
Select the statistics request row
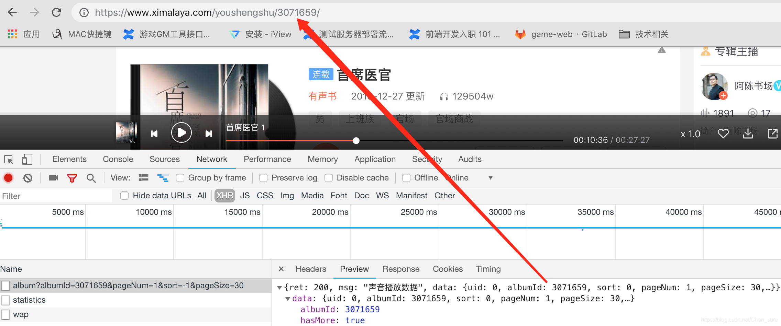[x=136, y=300]
